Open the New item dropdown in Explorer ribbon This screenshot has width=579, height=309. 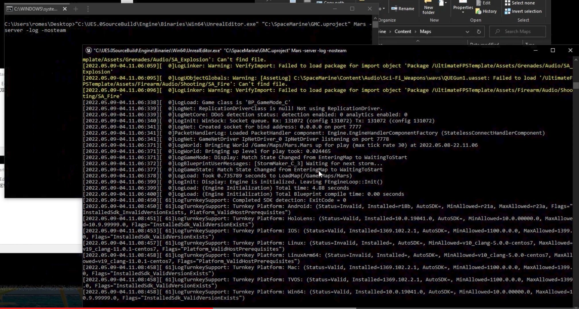tap(443, 3)
